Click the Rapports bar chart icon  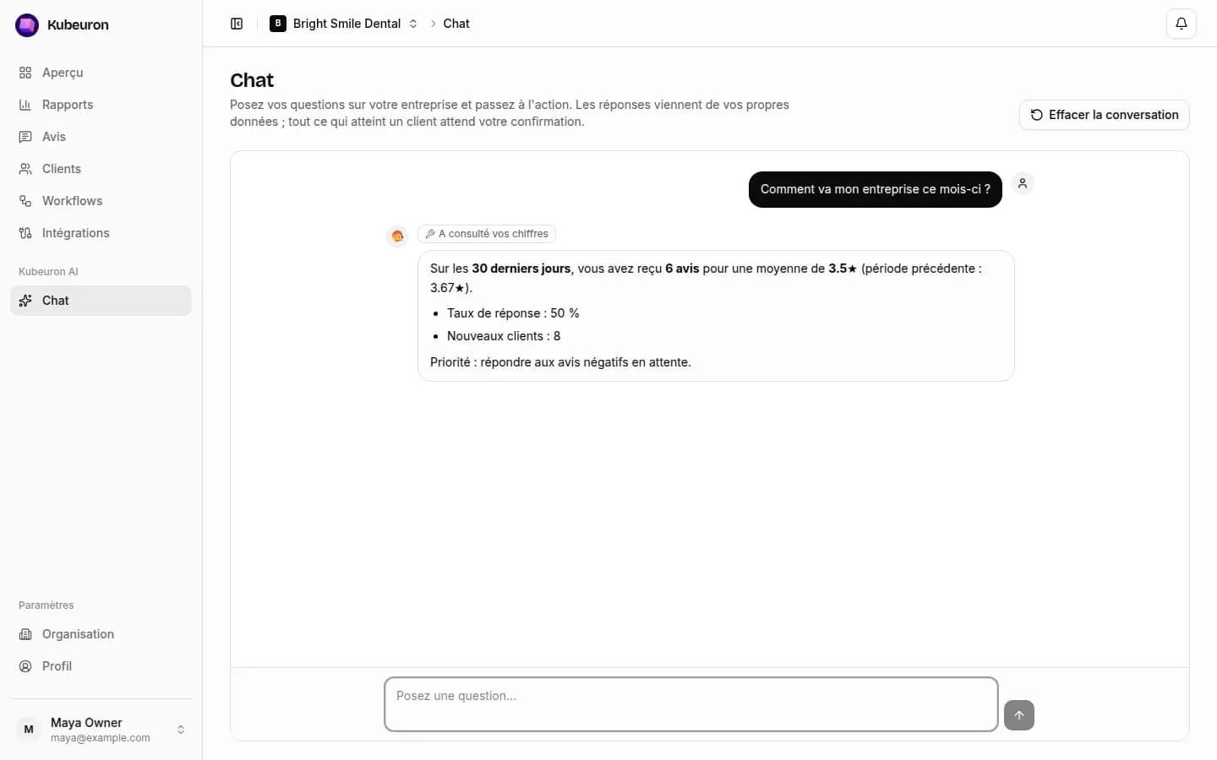pos(25,105)
